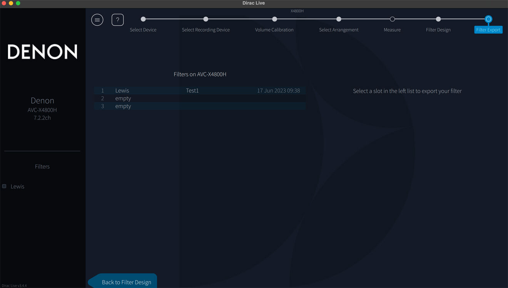508x288 pixels.
Task: Click the 17 Jun 2023 09:38 timestamp
Action: point(279,91)
